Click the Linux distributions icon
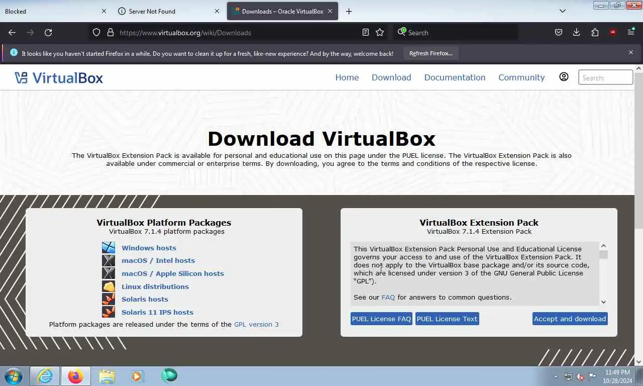Screen dimensions: 643x386 109,286
